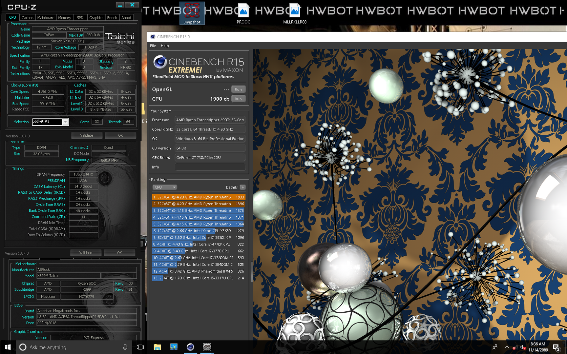Click the processor Name field AMD Ryzen Threadripper
This screenshot has width=567, height=354.
[x=68, y=29]
